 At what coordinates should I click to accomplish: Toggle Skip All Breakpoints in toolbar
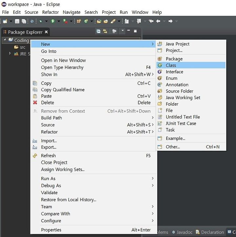[32, 21]
